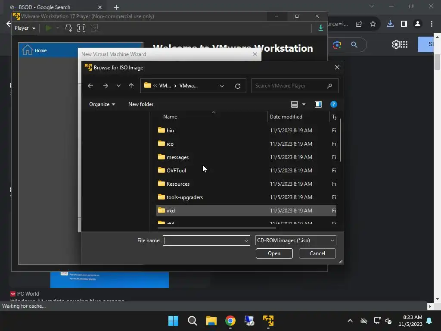The height and width of the screenshot is (331, 441).
Task: Change view layout icon
Action: click(295, 104)
